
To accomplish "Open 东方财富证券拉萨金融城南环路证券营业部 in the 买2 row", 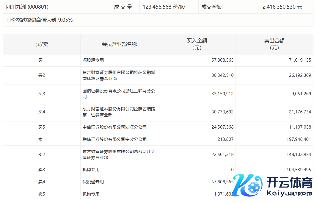I will coord(119,76).
